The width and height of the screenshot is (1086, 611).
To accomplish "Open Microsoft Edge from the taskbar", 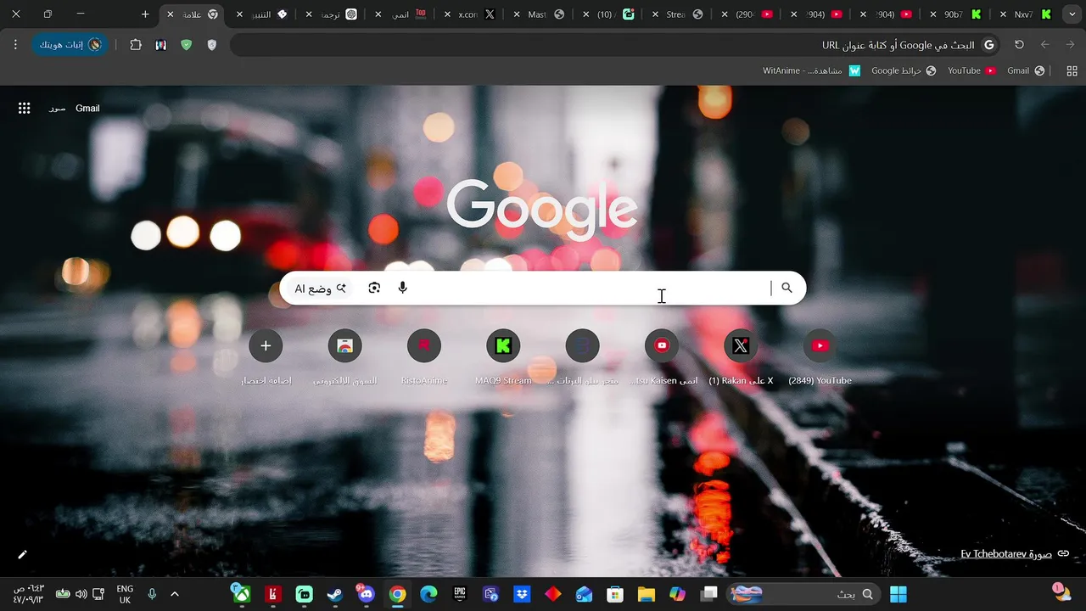I will [428, 594].
